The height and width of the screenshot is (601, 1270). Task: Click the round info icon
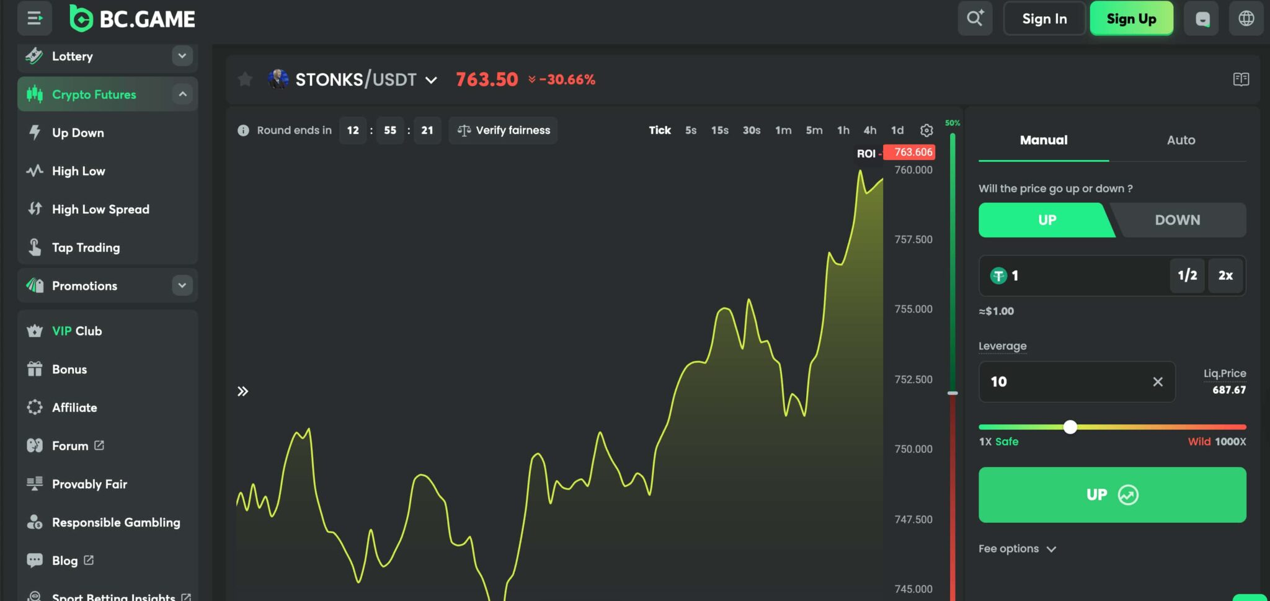pos(243,130)
